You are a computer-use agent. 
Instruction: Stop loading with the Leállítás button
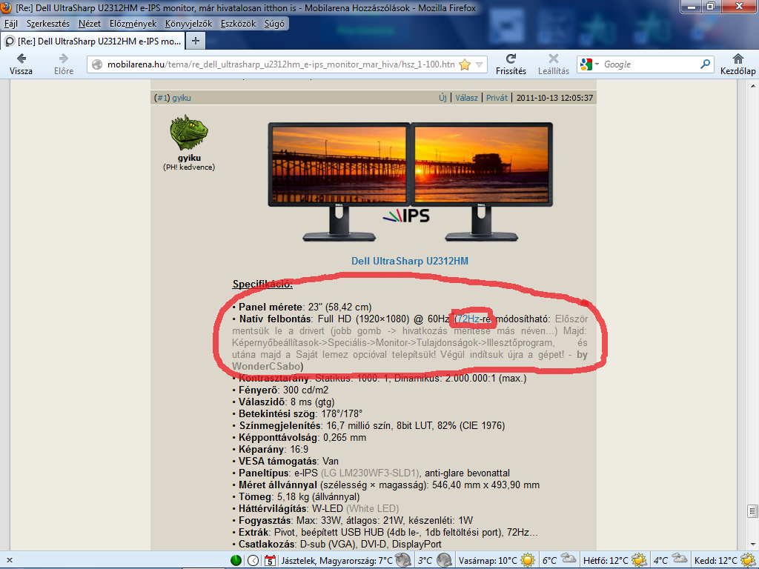[x=553, y=64]
